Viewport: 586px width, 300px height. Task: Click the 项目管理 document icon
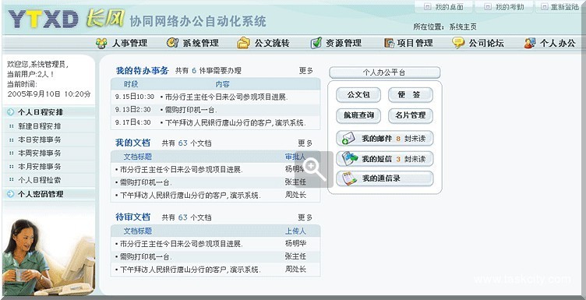point(389,44)
